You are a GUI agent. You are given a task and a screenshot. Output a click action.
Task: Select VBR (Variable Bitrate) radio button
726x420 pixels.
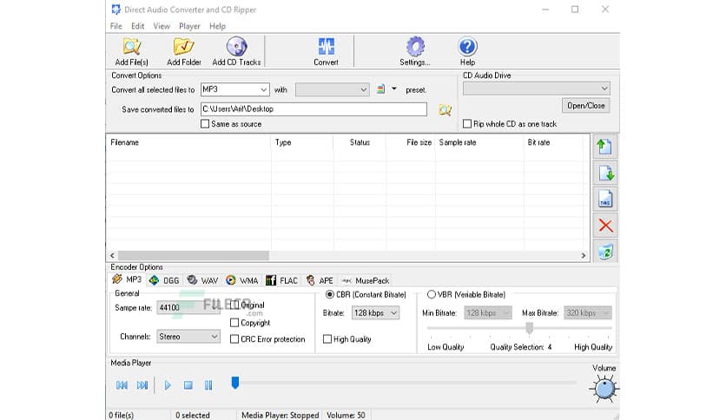[x=432, y=295]
